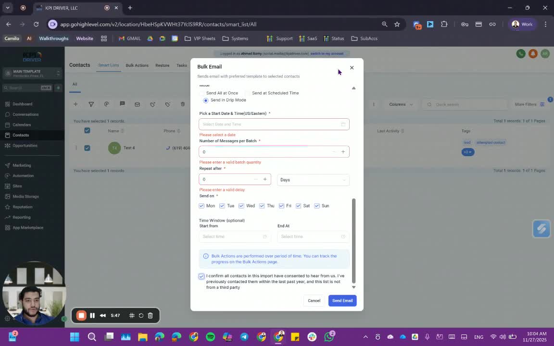Select Send in Drip Mode radio
Screen dimensions: 554x346
click(x=206, y=100)
